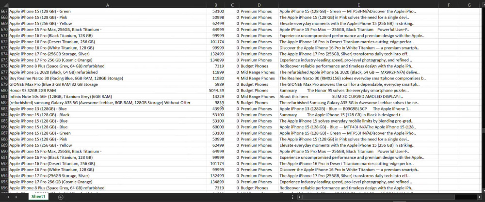Select the refurbished samsung Galaxy A35 cell
The width and height of the screenshot is (485, 202).
tap(107, 103)
